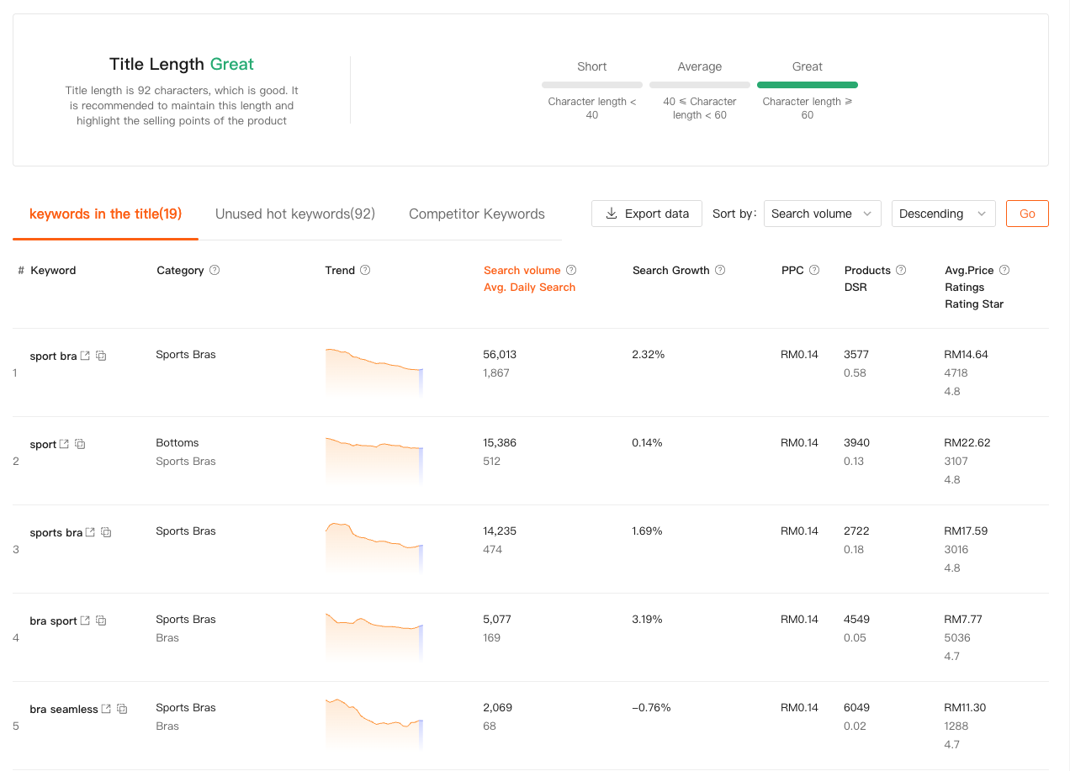Viewport: 1070px width, 771px height.
Task: Click the trend chart for 'sports bra'
Action: [373, 547]
